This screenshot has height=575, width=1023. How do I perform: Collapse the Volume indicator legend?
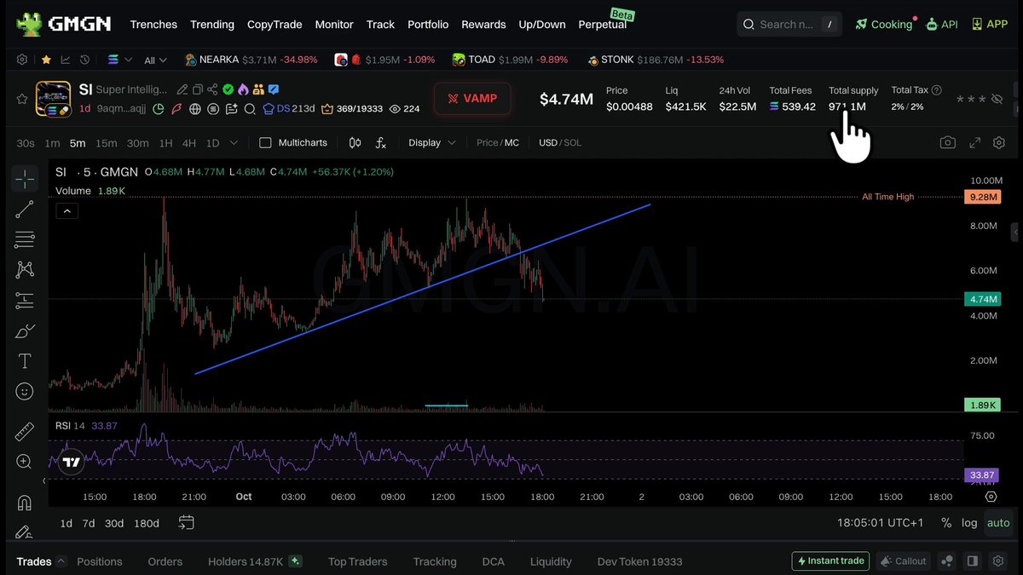pos(67,210)
